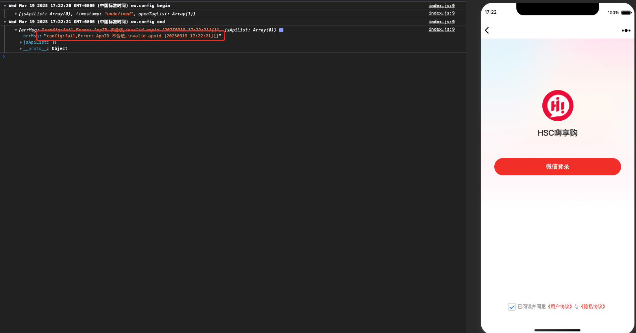
Task: Click the object info badge after jsApiList
Action: point(281,30)
